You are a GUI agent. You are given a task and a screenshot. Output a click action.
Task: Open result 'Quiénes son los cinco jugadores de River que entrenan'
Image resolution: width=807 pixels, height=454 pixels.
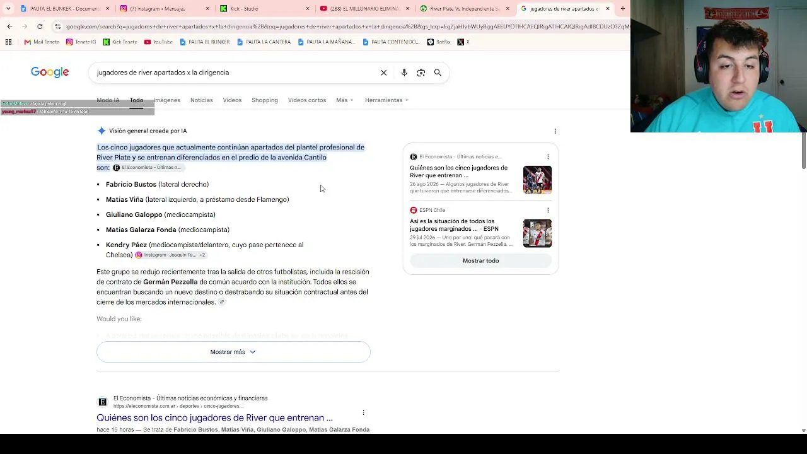(x=214, y=417)
